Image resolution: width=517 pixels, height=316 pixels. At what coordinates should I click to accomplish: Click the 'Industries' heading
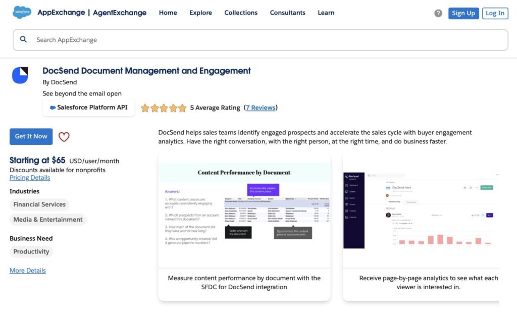point(24,191)
